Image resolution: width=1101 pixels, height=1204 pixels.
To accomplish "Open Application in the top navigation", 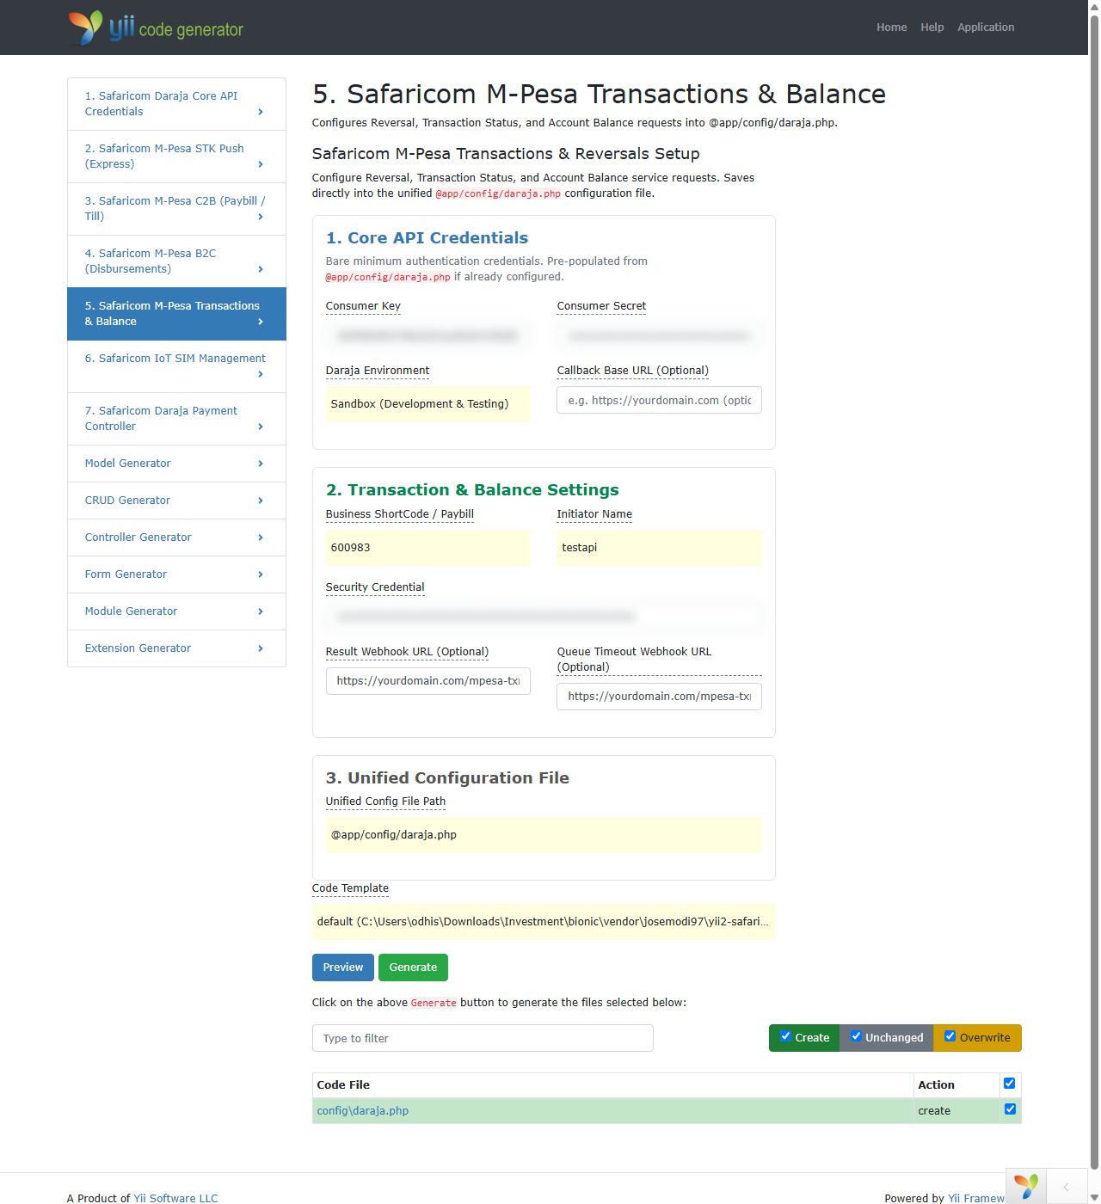I will coord(986,28).
